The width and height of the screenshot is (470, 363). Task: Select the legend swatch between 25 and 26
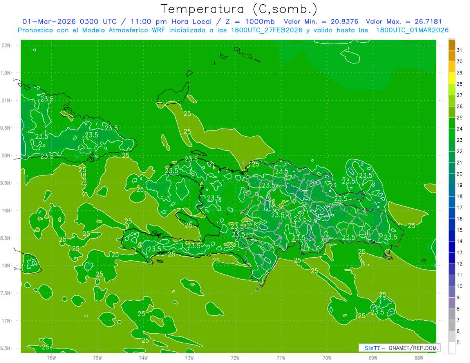452,112
